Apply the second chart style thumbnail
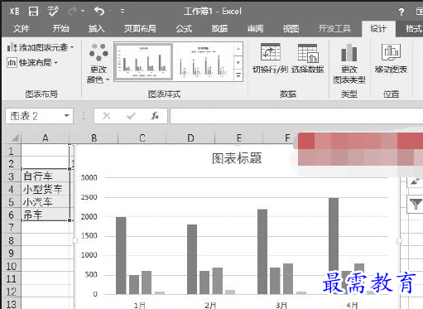The image size is (423, 309). pyautogui.click(x=203, y=62)
